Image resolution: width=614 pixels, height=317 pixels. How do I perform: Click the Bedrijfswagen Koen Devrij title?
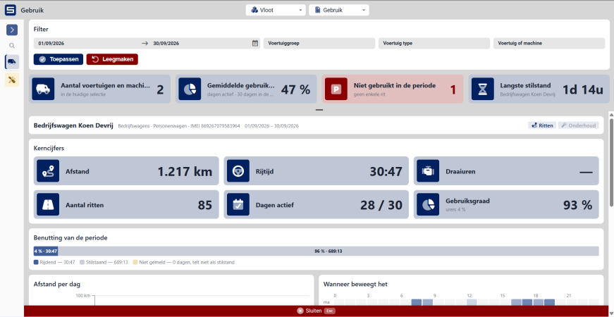pos(73,125)
